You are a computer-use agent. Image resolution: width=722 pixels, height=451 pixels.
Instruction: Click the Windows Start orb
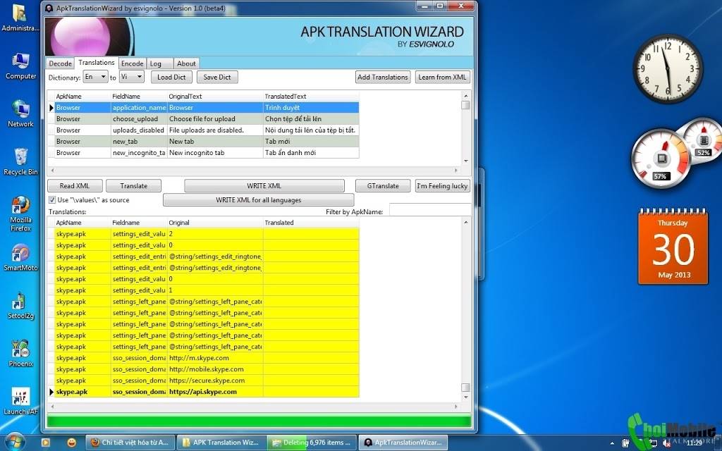(x=15, y=442)
